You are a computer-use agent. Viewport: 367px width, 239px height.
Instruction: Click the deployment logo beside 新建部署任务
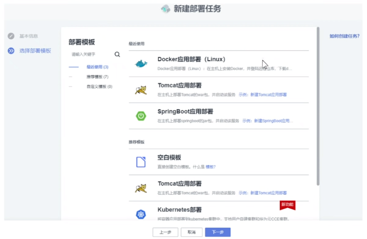(x=166, y=9)
